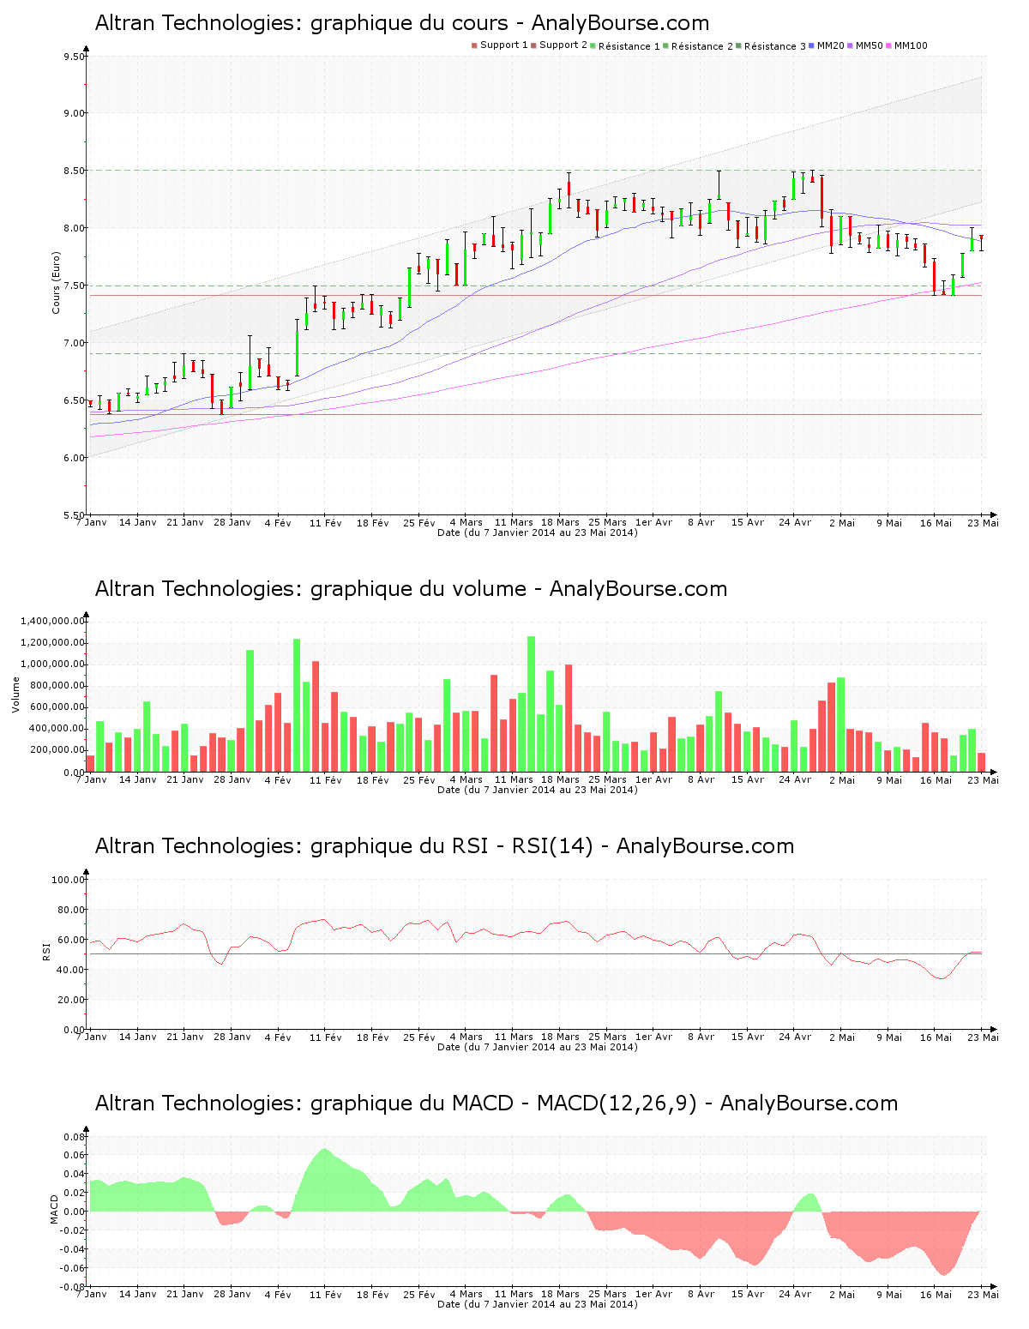Screen dimensions: 1029x1329
Task: Click '16 Mai' under the RSI chart
Action: [x=936, y=1037]
